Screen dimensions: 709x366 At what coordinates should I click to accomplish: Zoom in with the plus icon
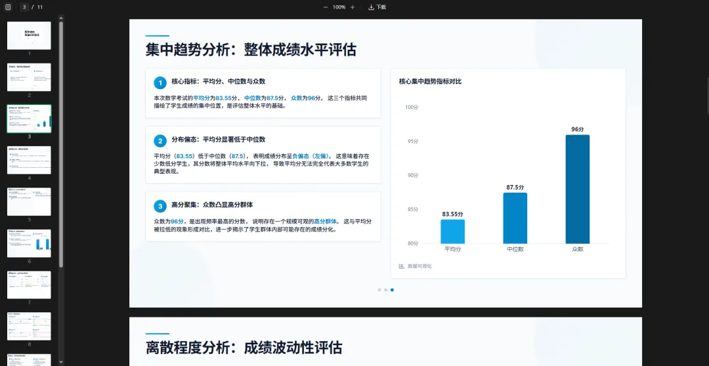pyautogui.click(x=353, y=7)
